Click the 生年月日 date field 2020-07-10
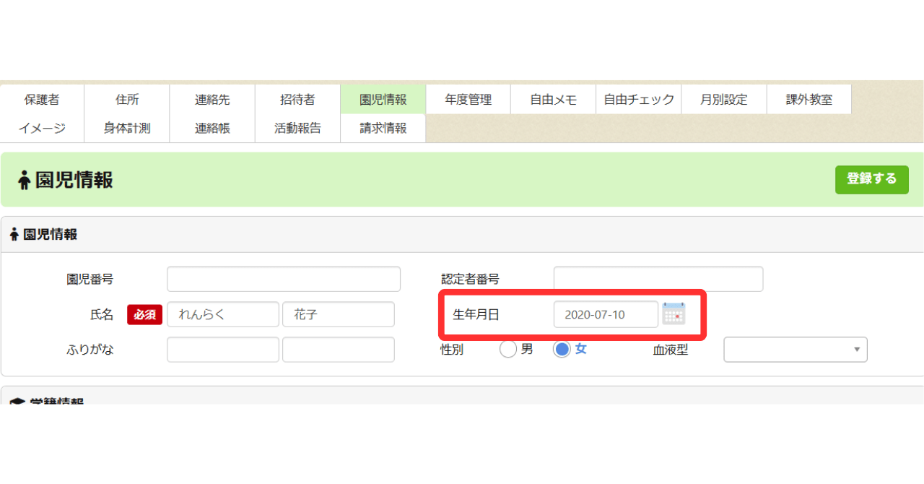Image resolution: width=924 pixels, height=484 pixels. coord(606,314)
